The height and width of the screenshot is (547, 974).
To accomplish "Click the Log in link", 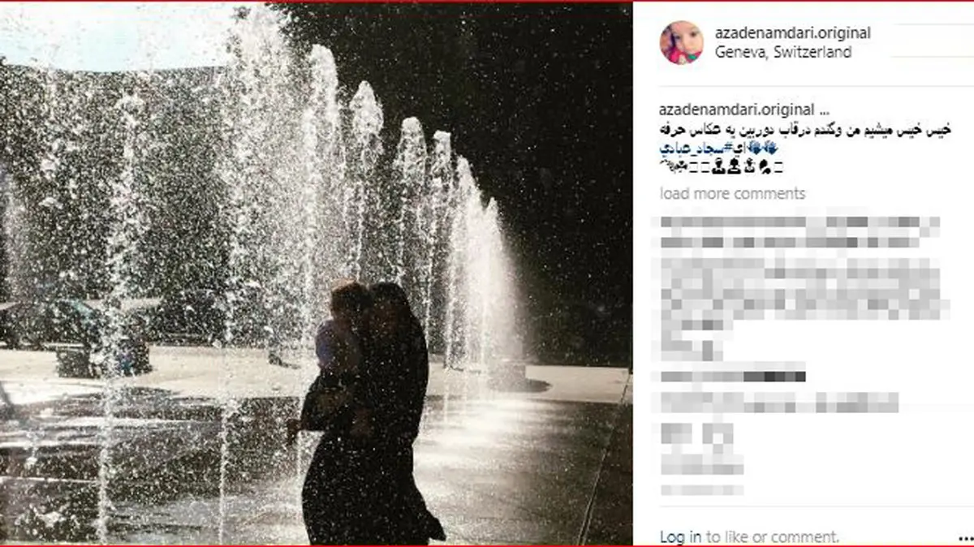I will [x=680, y=537].
